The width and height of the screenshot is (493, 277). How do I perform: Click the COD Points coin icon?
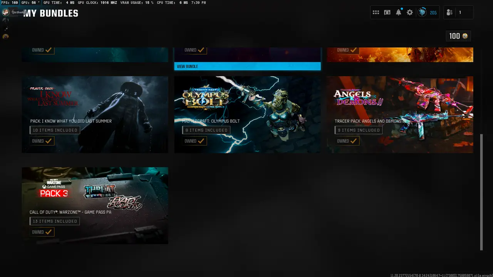(465, 36)
